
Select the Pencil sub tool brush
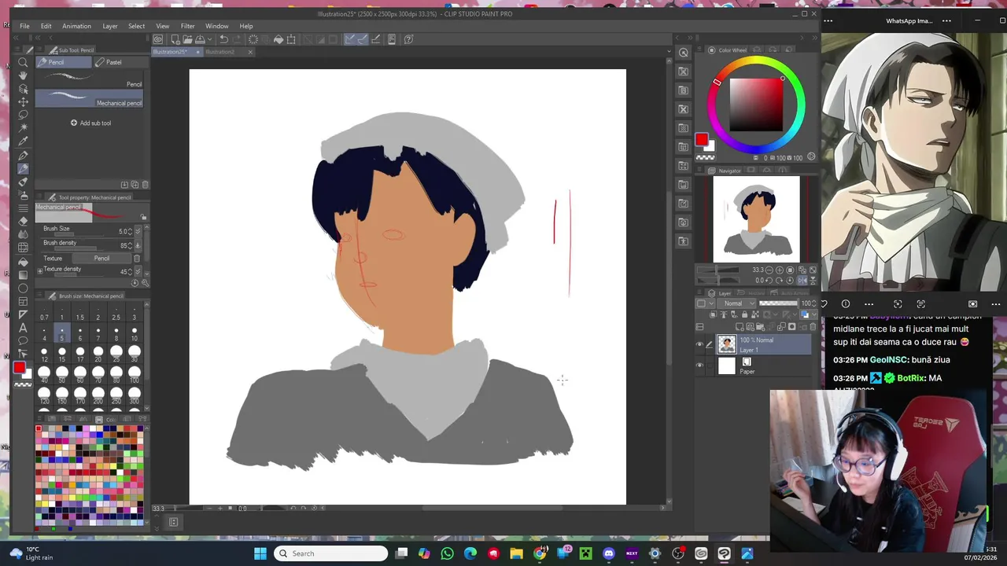[89, 79]
